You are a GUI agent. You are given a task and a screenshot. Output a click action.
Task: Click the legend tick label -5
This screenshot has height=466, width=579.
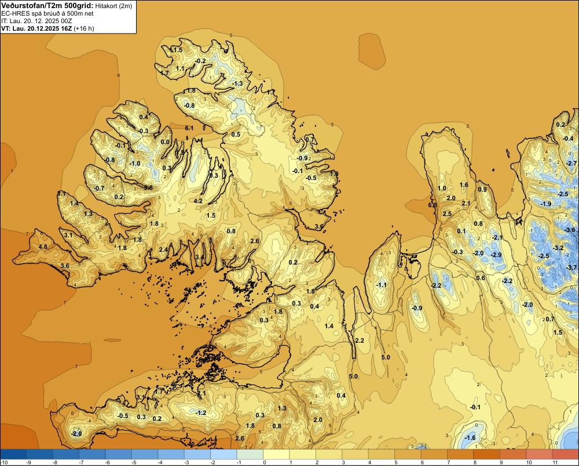[133, 463]
